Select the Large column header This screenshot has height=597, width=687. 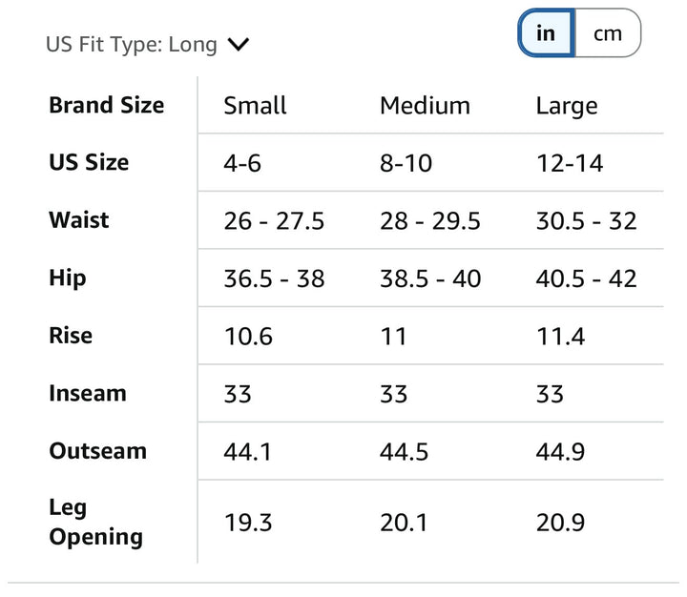tap(567, 107)
